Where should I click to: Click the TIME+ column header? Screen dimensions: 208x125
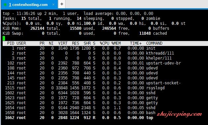pos(136,43)
